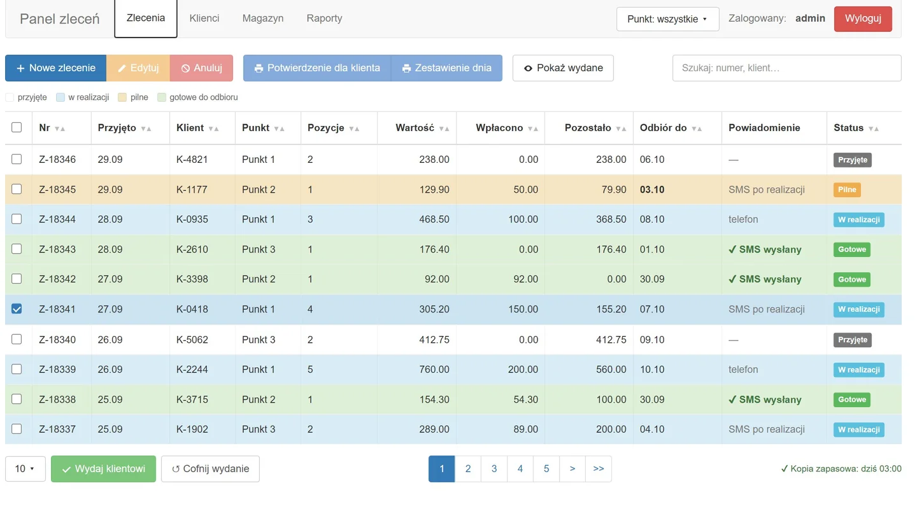Sort by the Status column arrows
Viewport: 917px width, 509px height.
(873, 129)
